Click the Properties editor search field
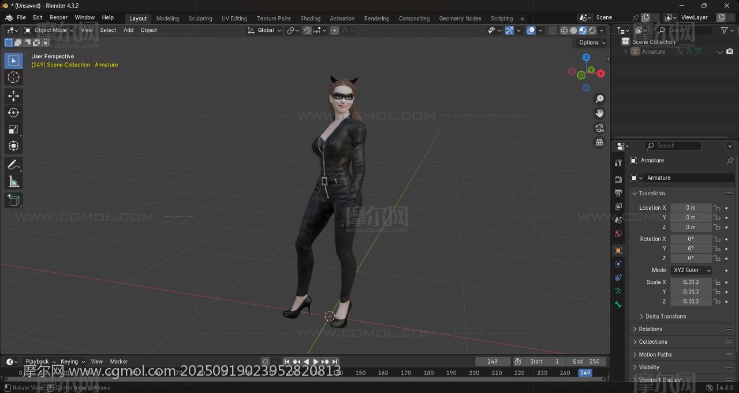Image resolution: width=739 pixels, height=393 pixels. tap(673, 146)
